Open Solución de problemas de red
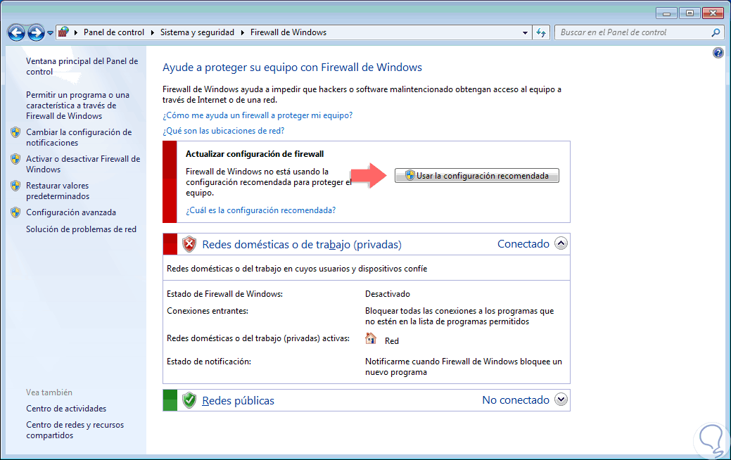The width and height of the screenshot is (731, 460). pos(81,229)
